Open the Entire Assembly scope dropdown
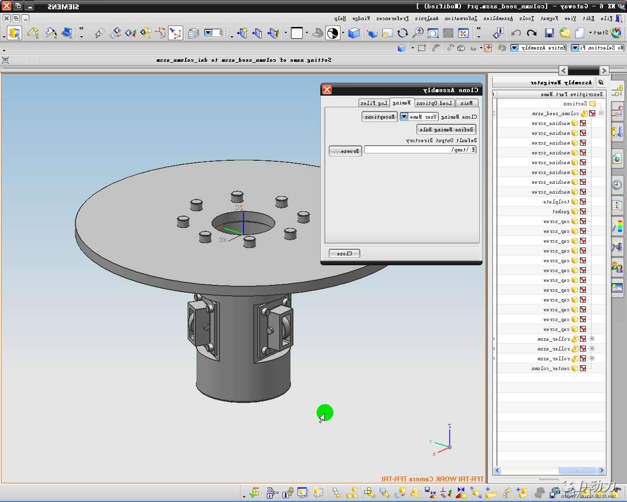 click(x=514, y=48)
